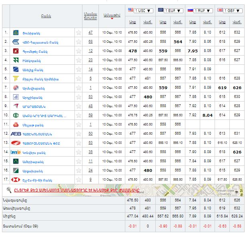245x237 pixels.
Task: Click the HSBC logo icon
Action: (16, 179)
